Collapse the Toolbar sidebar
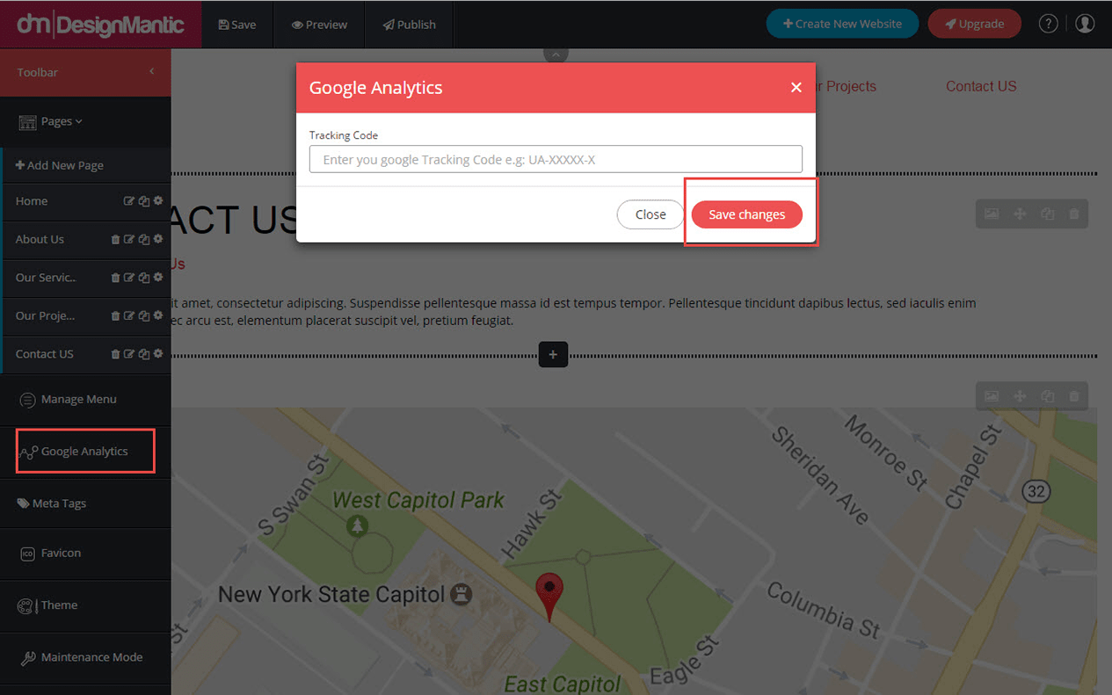This screenshot has height=695, width=1112. click(x=150, y=71)
